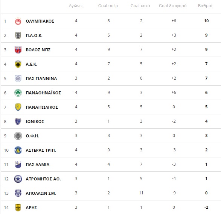Click the Goal υπέρ column header
This screenshot has height=214, width=221.
108,6
